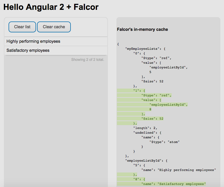This screenshot has height=187, width=224.
Task: Click the "myEmployeeLists" key in cache JSON
Action: [142, 49]
